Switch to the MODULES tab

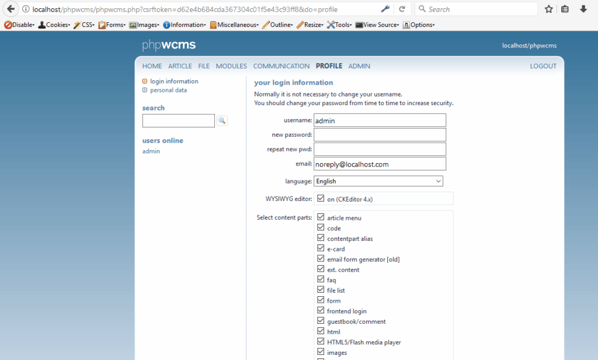[231, 66]
